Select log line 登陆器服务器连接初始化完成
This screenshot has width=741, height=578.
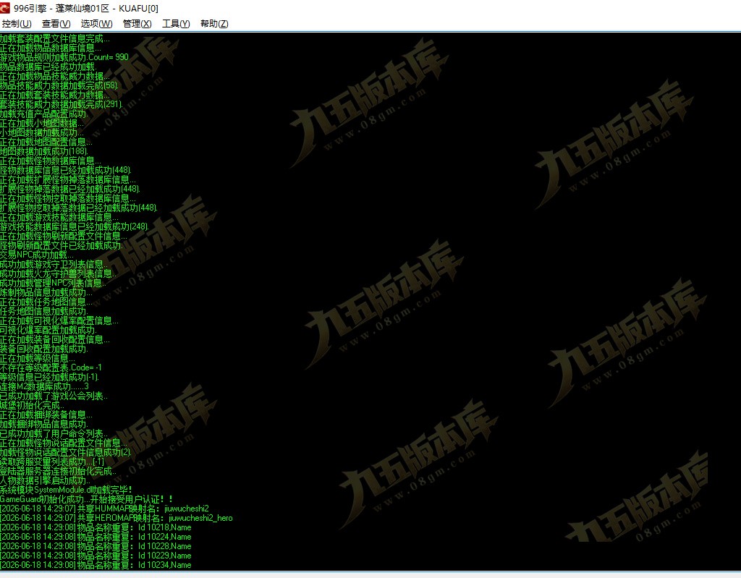[59, 471]
